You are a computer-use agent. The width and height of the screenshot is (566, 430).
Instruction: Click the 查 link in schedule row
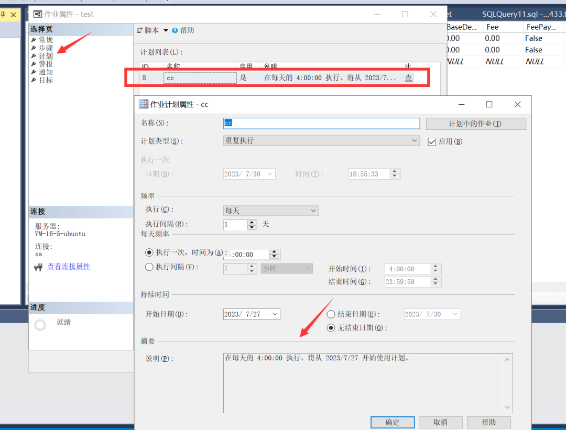[409, 78]
